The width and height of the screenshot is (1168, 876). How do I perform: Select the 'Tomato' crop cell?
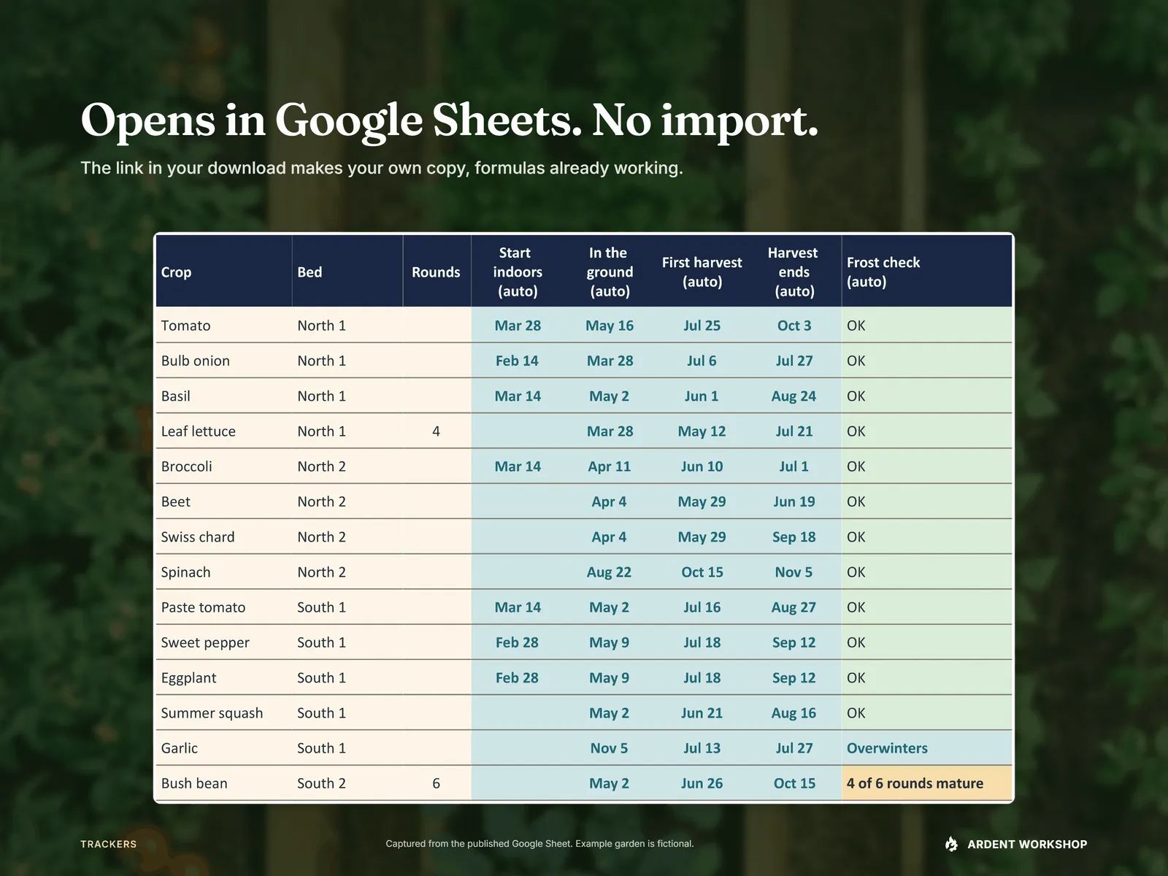pos(223,326)
